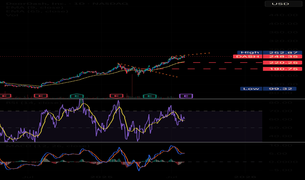
Task: Click the 440.00 price axis label
Action: (283, 15)
